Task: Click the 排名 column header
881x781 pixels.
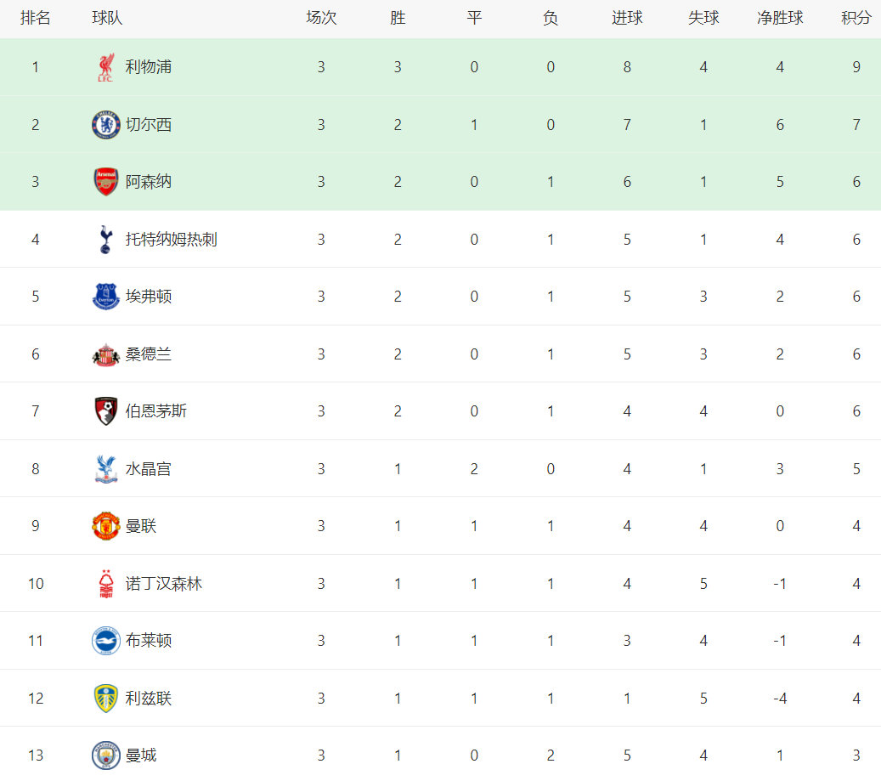Action: (36, 18)
